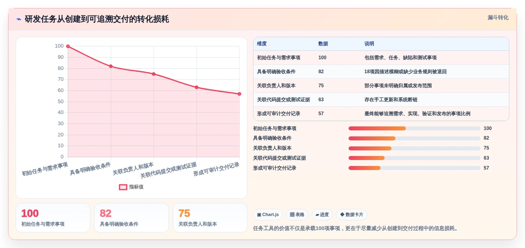
Task: Click the progress bar for 形成可审计交付记录
Action: 414,168
